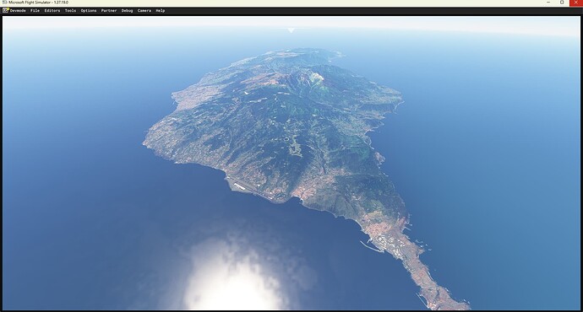The image size is (583, 312).
Task: Open the Partner menu
Action: (109, 11)
